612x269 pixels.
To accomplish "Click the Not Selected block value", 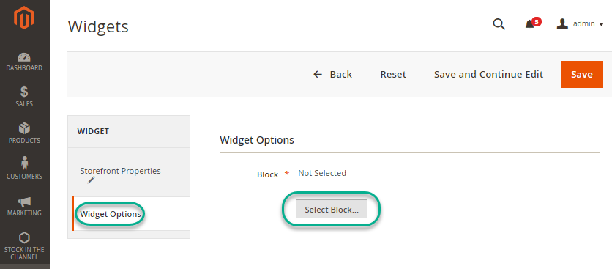I will [322, 173].
